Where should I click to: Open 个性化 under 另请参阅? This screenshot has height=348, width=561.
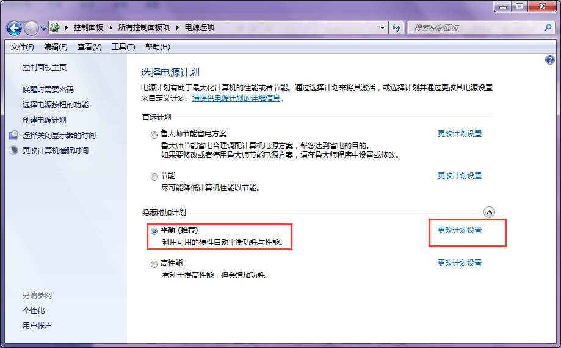point(34,310)
